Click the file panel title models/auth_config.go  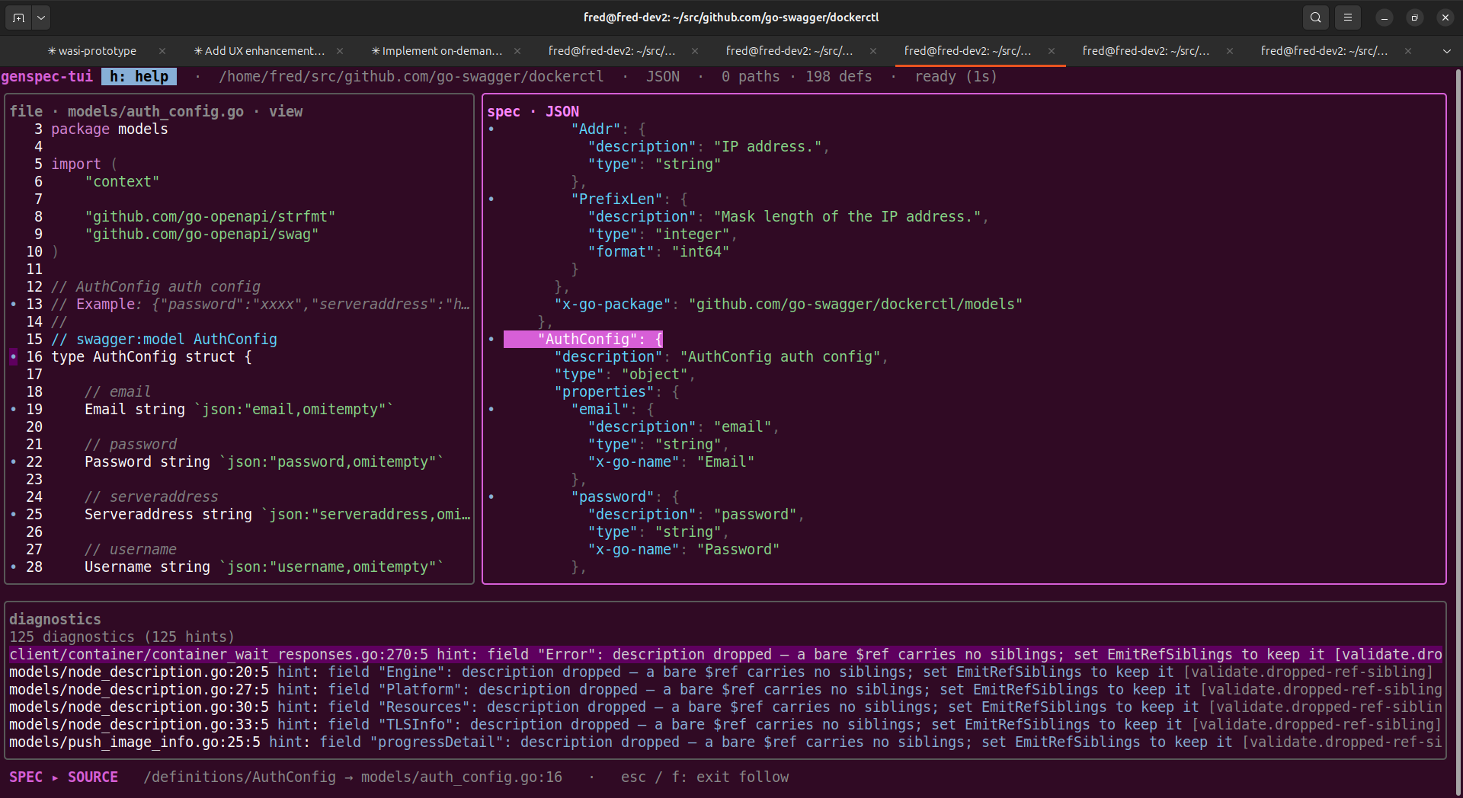tap(155, 111)
